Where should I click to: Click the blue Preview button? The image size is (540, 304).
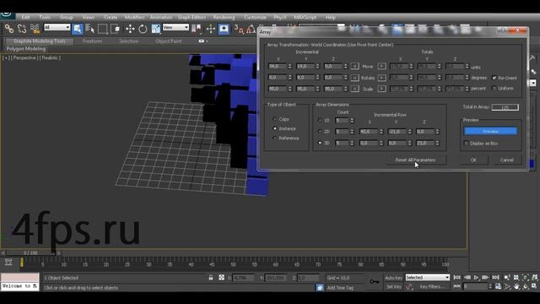click(490, 132)
